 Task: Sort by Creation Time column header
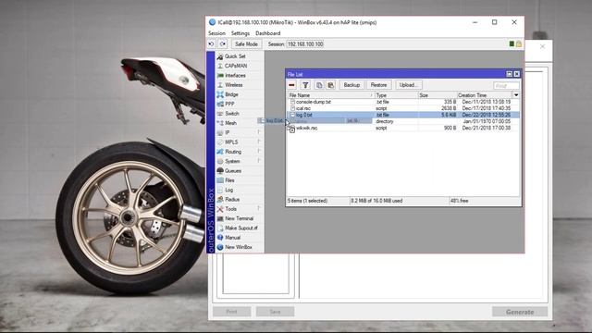[x=485, y=95]
